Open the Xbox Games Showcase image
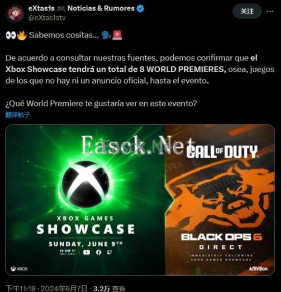The image size is (281, 292). pos(140,200)
